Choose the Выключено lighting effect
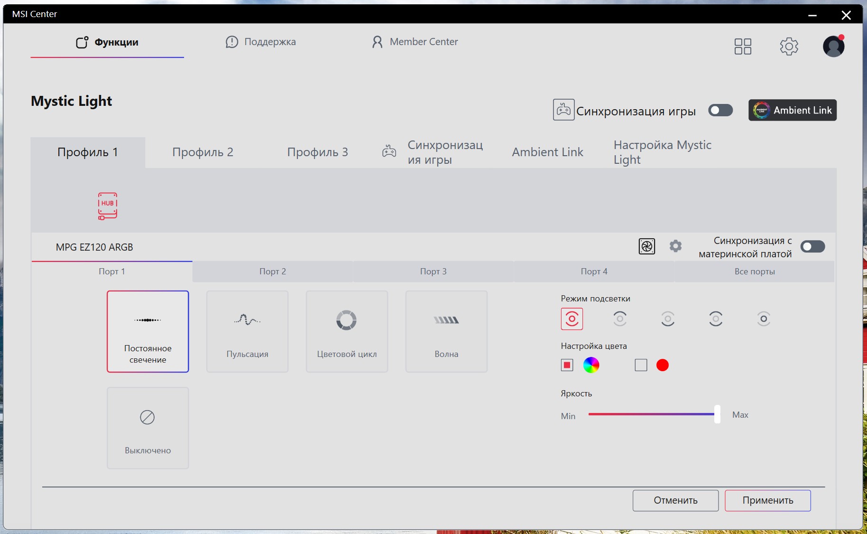Viewport: 867px width, 534px height. point(148,428)
